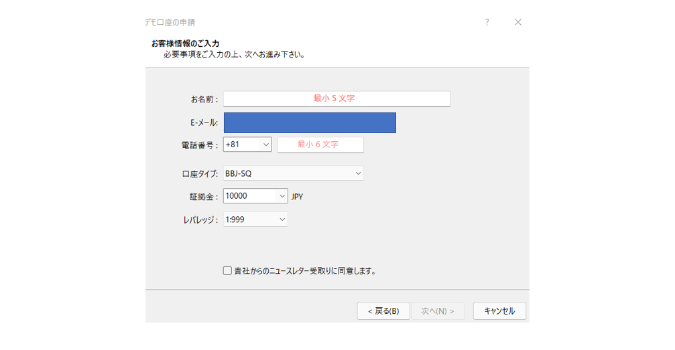Expand the 口座タイプ BBJ-SQ dropdown
Image resolution: width=675 pixels, height=350 pixels.
357,174
